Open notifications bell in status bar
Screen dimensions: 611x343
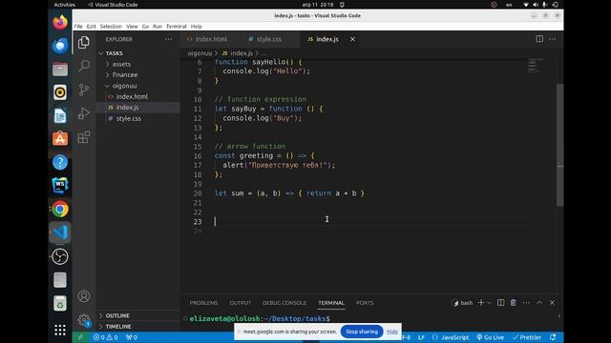pyautogui.click(x=553, y=337)
